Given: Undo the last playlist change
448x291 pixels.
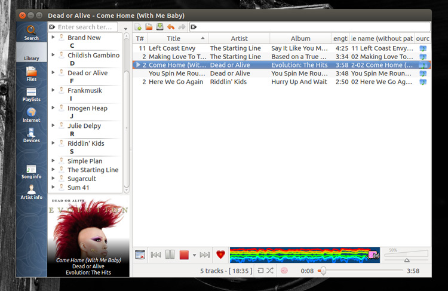Looking at the screenshot, I should click(x=171, y=27).
